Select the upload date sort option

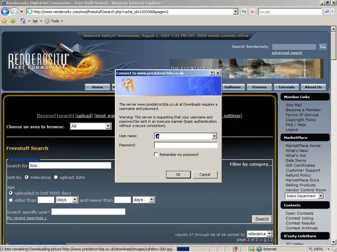point(56,177)
